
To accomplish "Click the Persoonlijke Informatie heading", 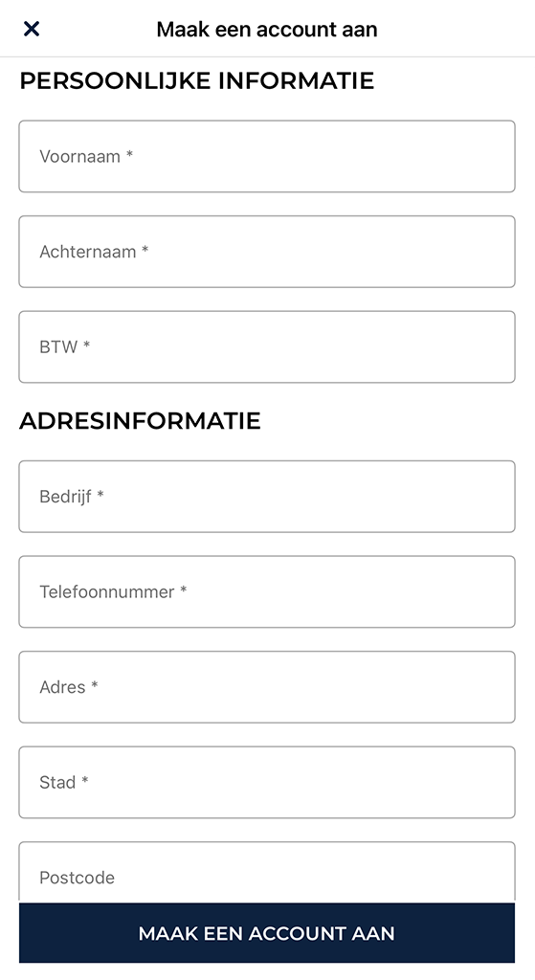I will point(197,80).
